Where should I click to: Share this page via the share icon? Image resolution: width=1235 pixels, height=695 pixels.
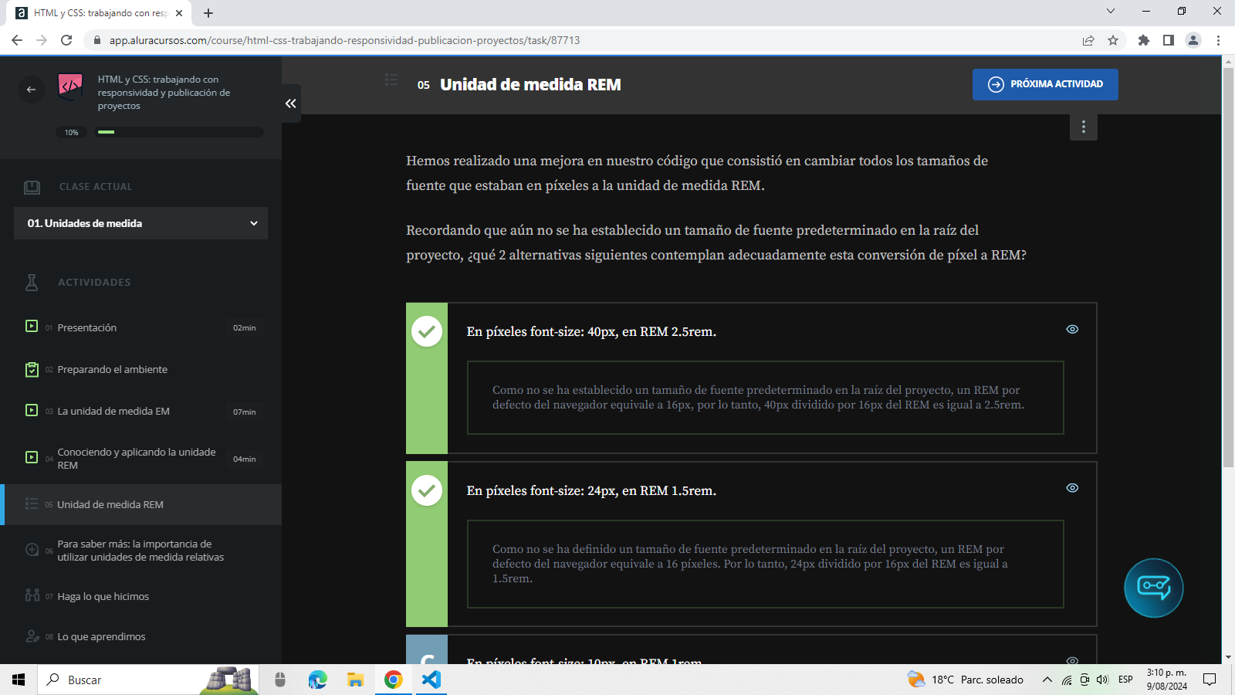click(x=1088, y=40)
